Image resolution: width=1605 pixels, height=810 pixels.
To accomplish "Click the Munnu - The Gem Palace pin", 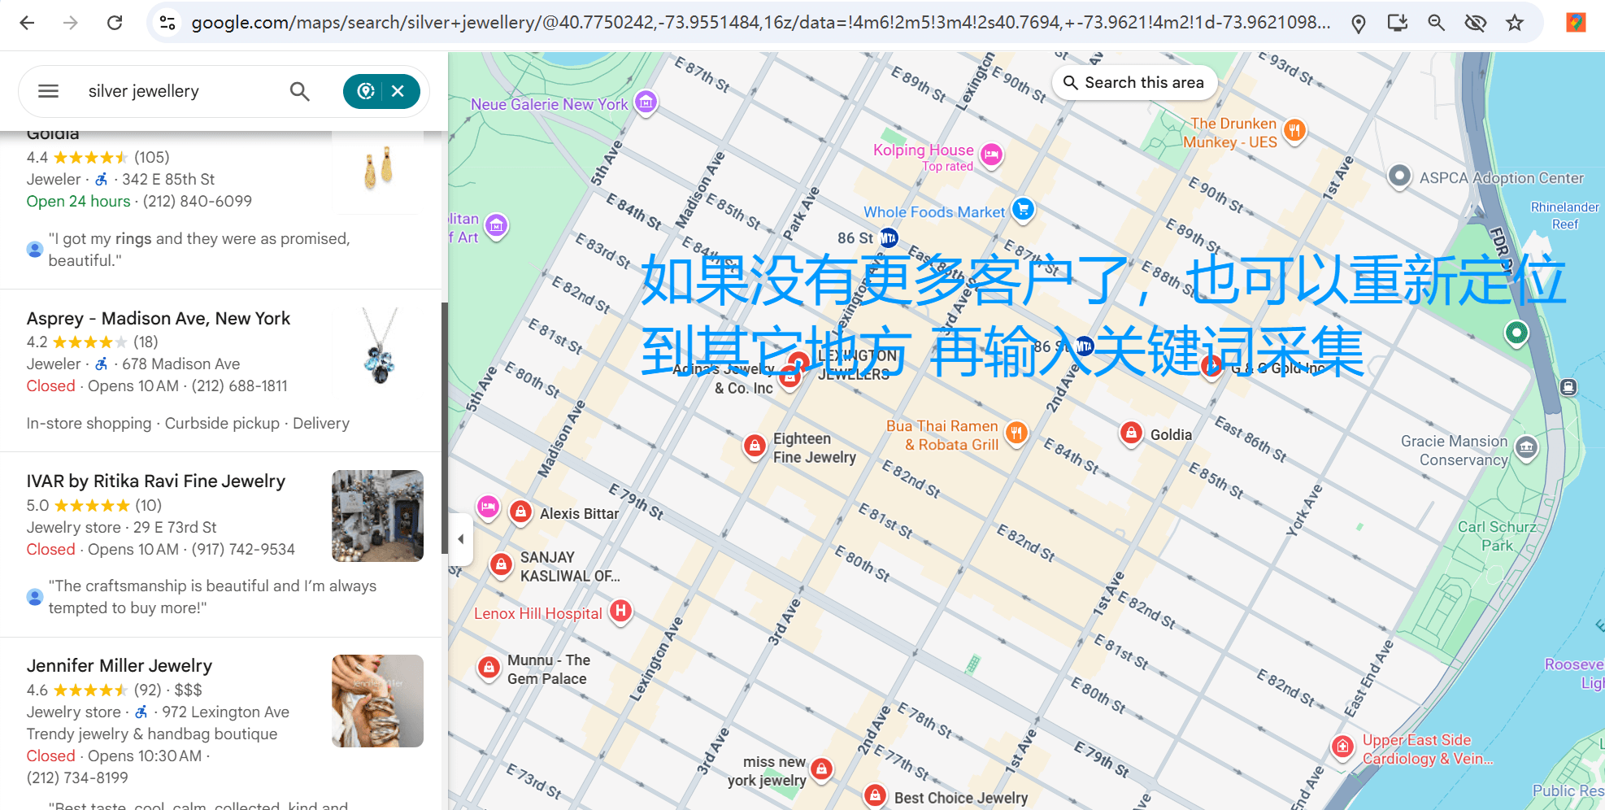I will click(x=489, y=668).
